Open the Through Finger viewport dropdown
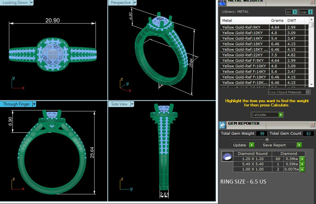Image resolution: width=316 pixels, height=204 pixels. tap(34, 104)
